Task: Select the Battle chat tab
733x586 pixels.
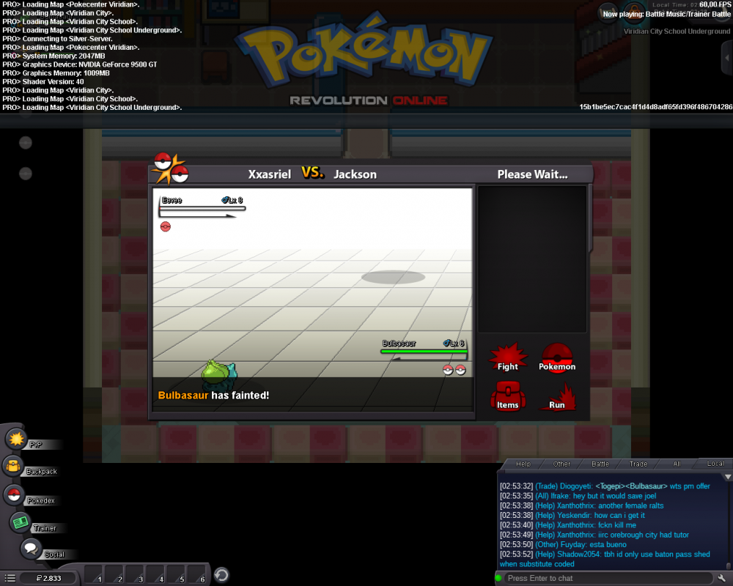Action: click(600, 464)
